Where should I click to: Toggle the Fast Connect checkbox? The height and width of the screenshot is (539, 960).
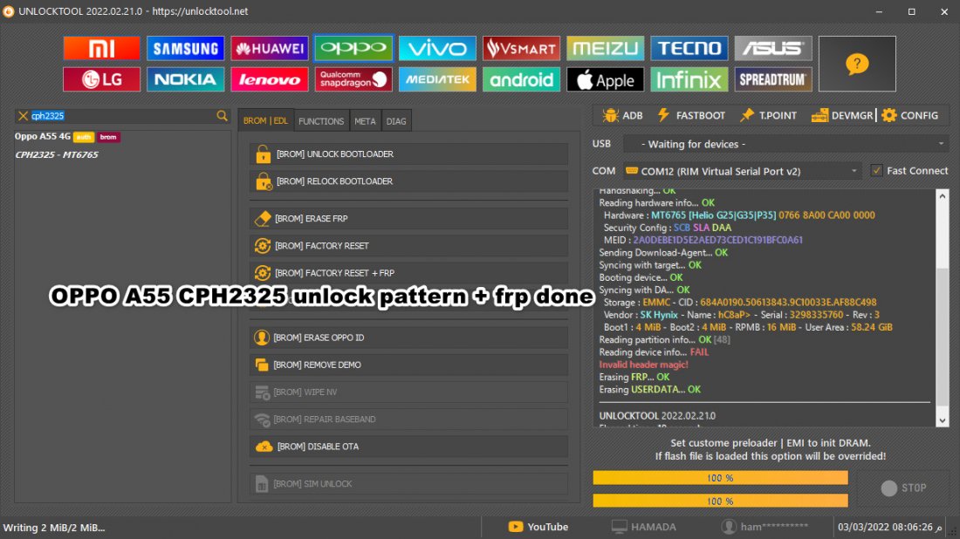tap(877, 171)
